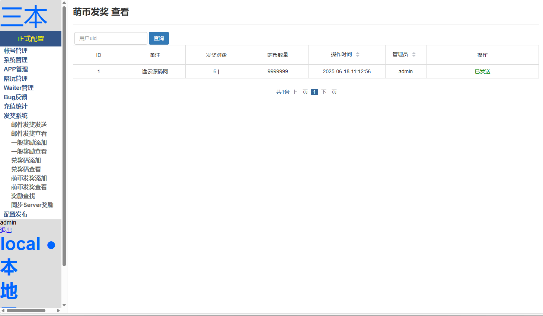Click the 上一页 pagination link
The width and height of the screenshot is (543, 316).
click(300, 92)
